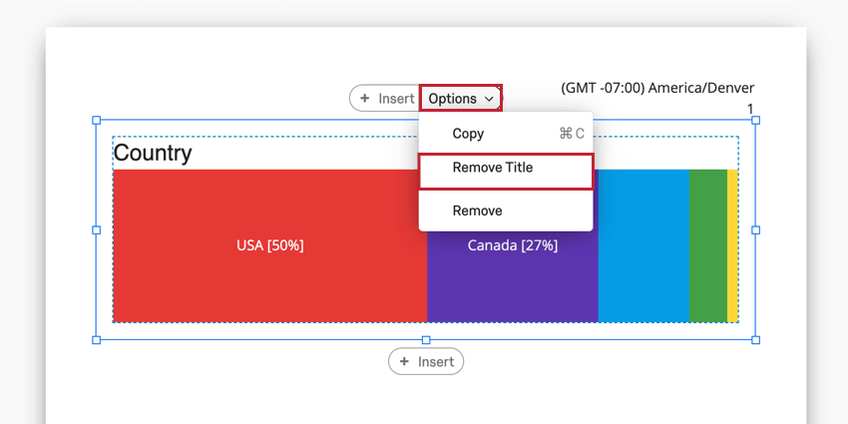Choose Copy from the Options menu
The height and width of the screenshot is (424, 848).
[506, 134]
